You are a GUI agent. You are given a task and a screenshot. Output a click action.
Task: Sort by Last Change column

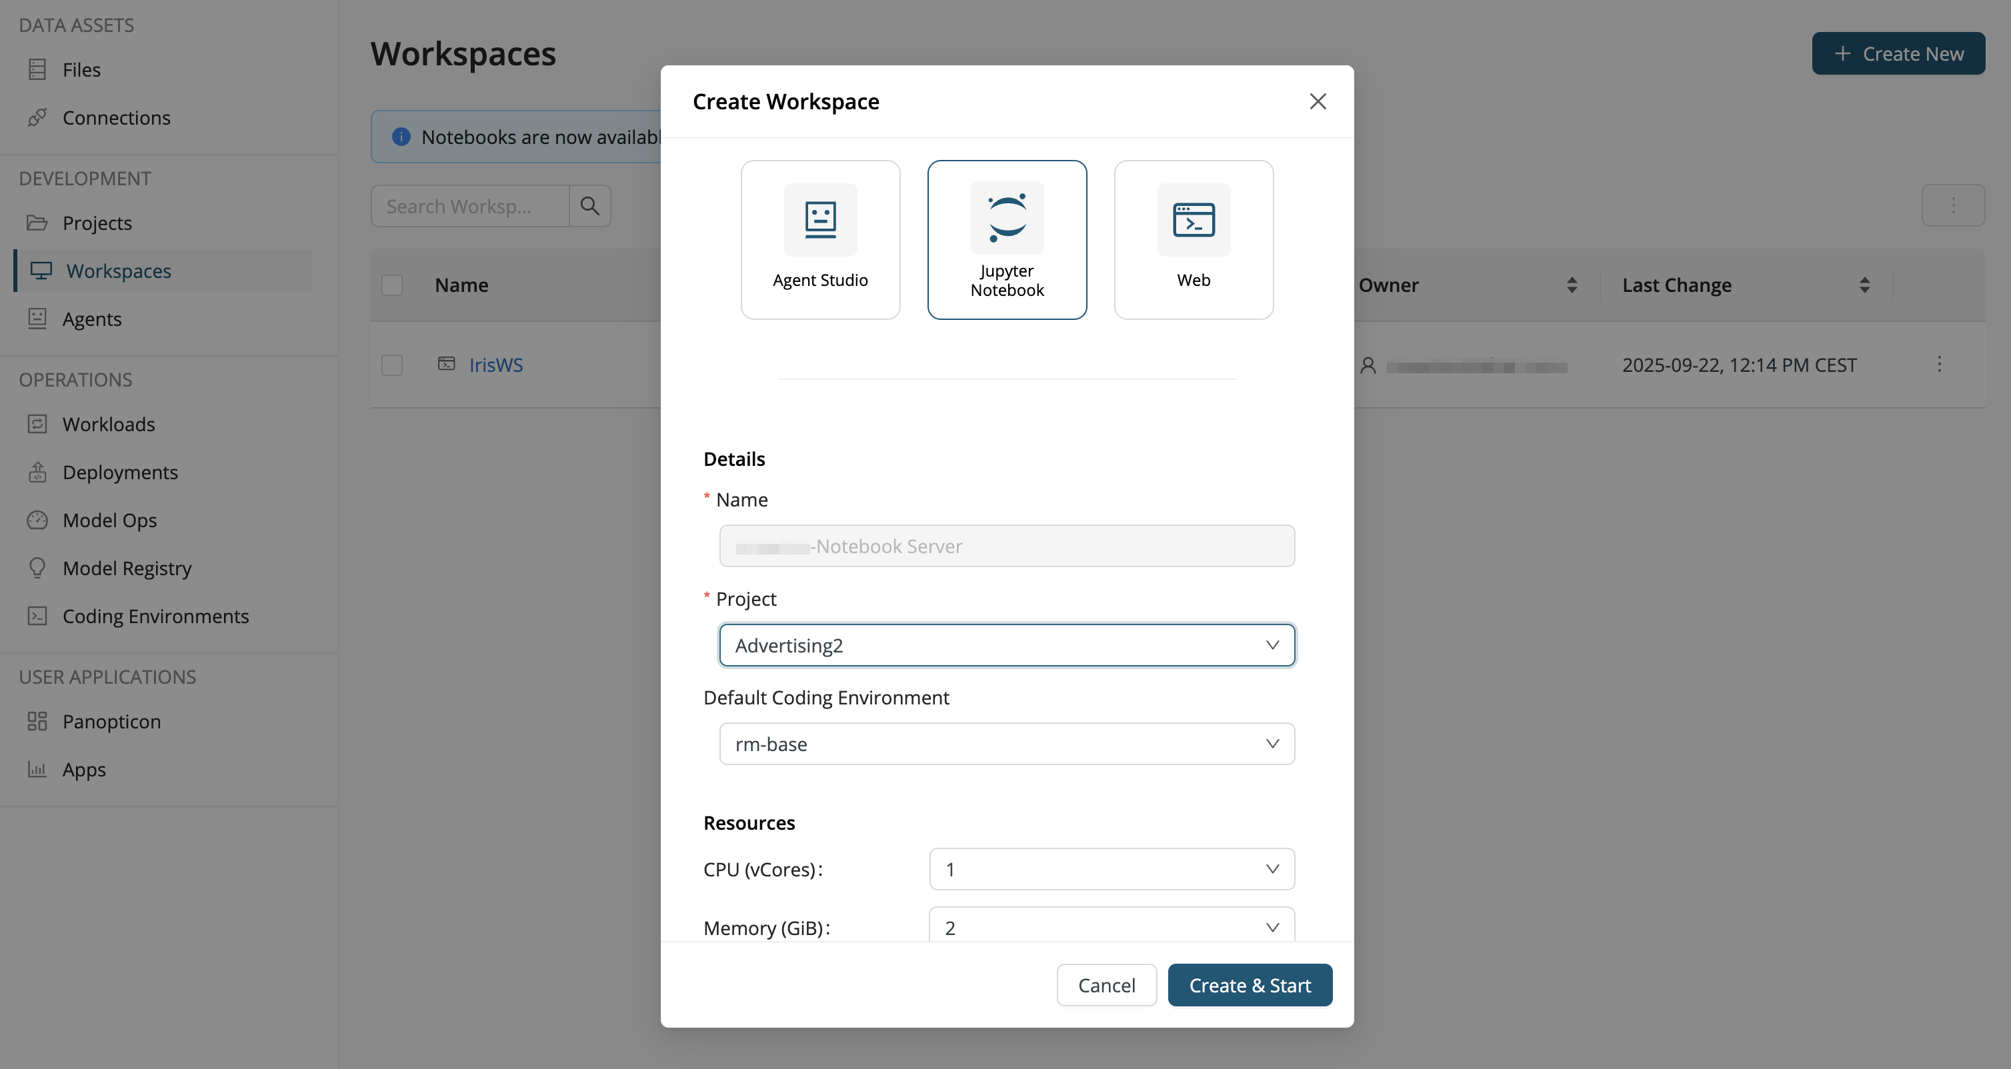click(x=1864, y=285)
